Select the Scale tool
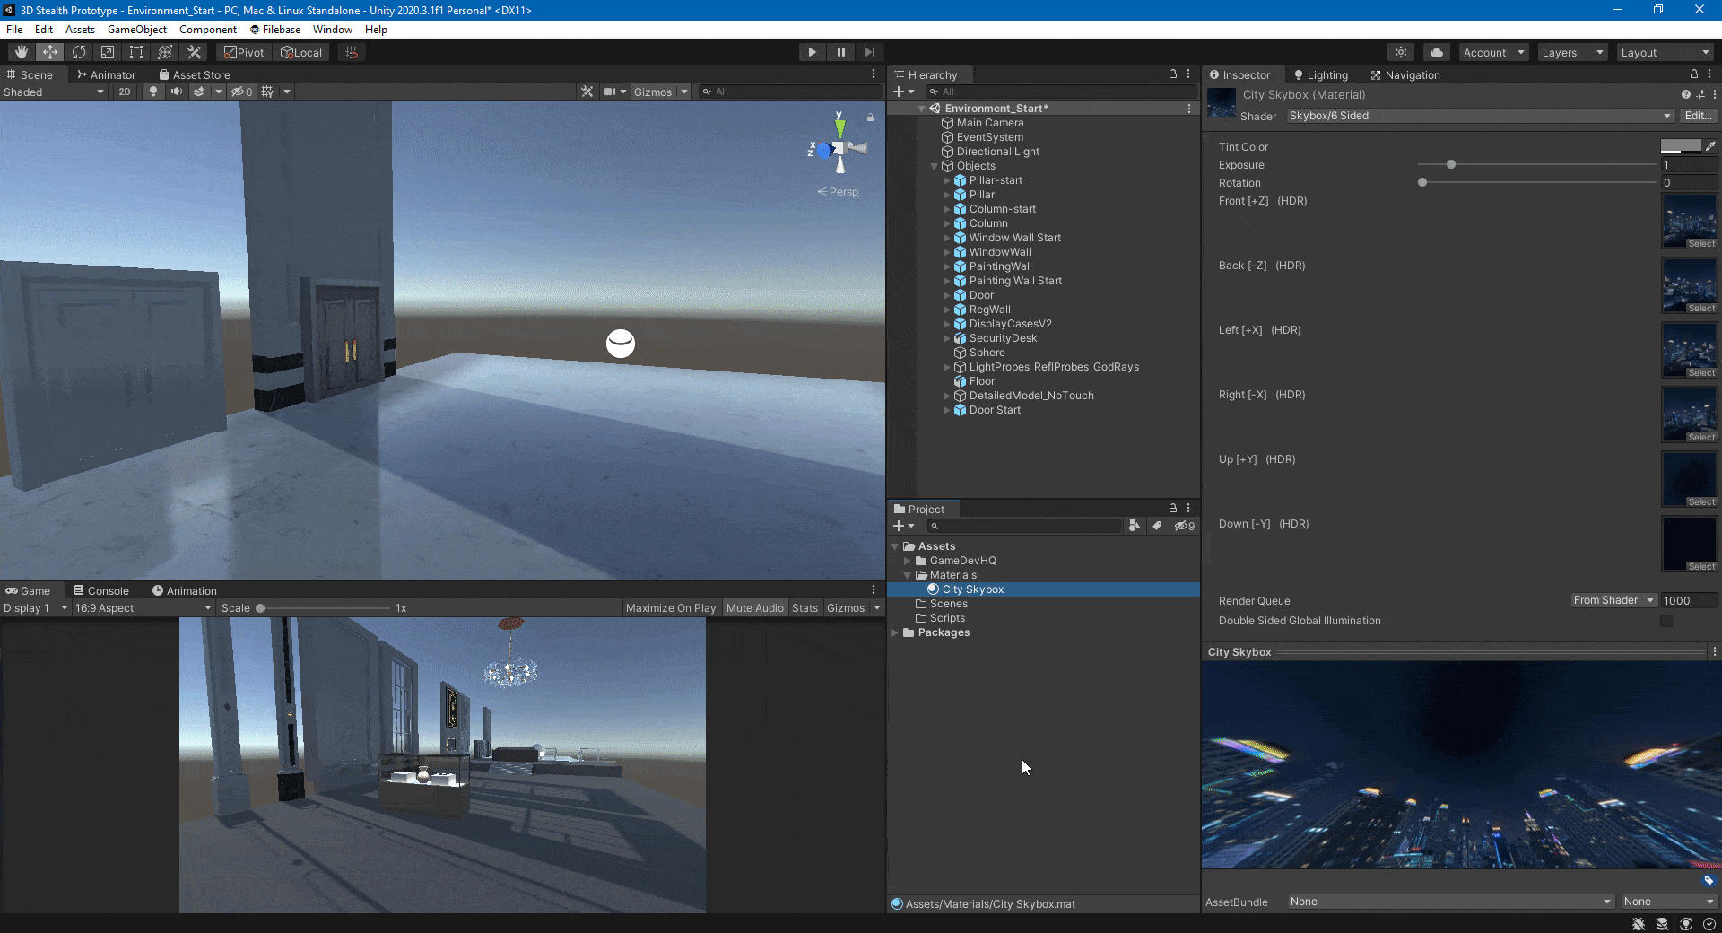 click(x=108, y=52)
